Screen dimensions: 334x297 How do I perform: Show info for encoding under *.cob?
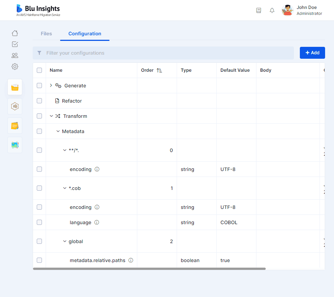(97, 207)
